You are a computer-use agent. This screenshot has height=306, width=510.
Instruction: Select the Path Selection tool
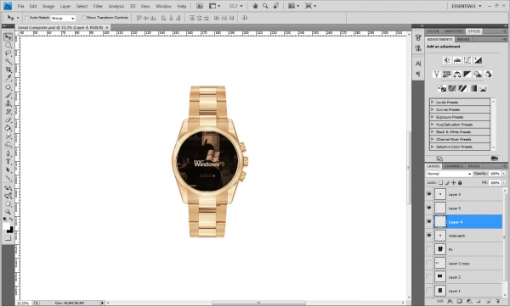coord(8,170)
